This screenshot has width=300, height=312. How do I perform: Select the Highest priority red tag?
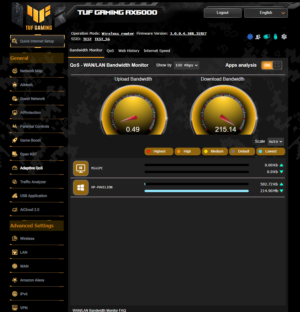(x=159, y=151)
